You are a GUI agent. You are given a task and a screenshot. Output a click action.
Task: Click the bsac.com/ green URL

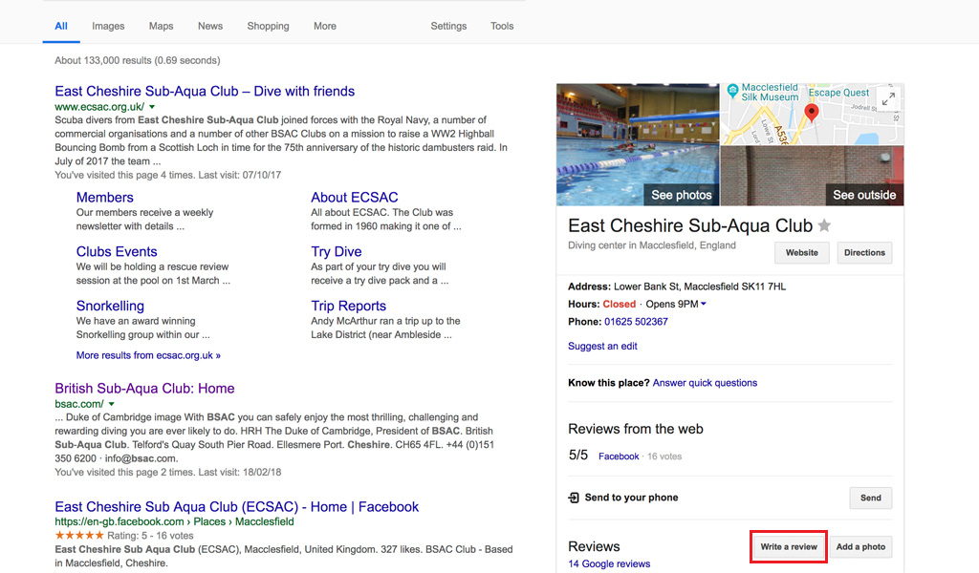click(x=79, y=404)
